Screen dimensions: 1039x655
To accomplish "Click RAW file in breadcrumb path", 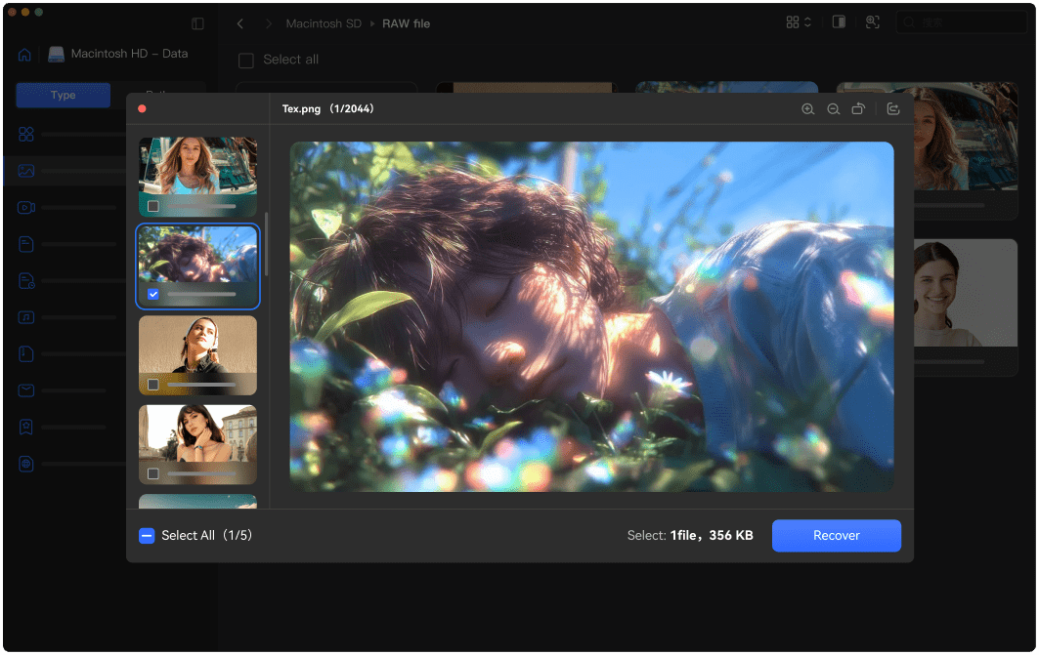I will (406, 23).
